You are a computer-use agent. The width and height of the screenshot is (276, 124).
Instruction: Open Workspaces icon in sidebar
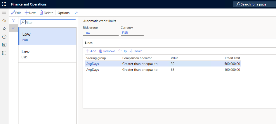(4, 45)
